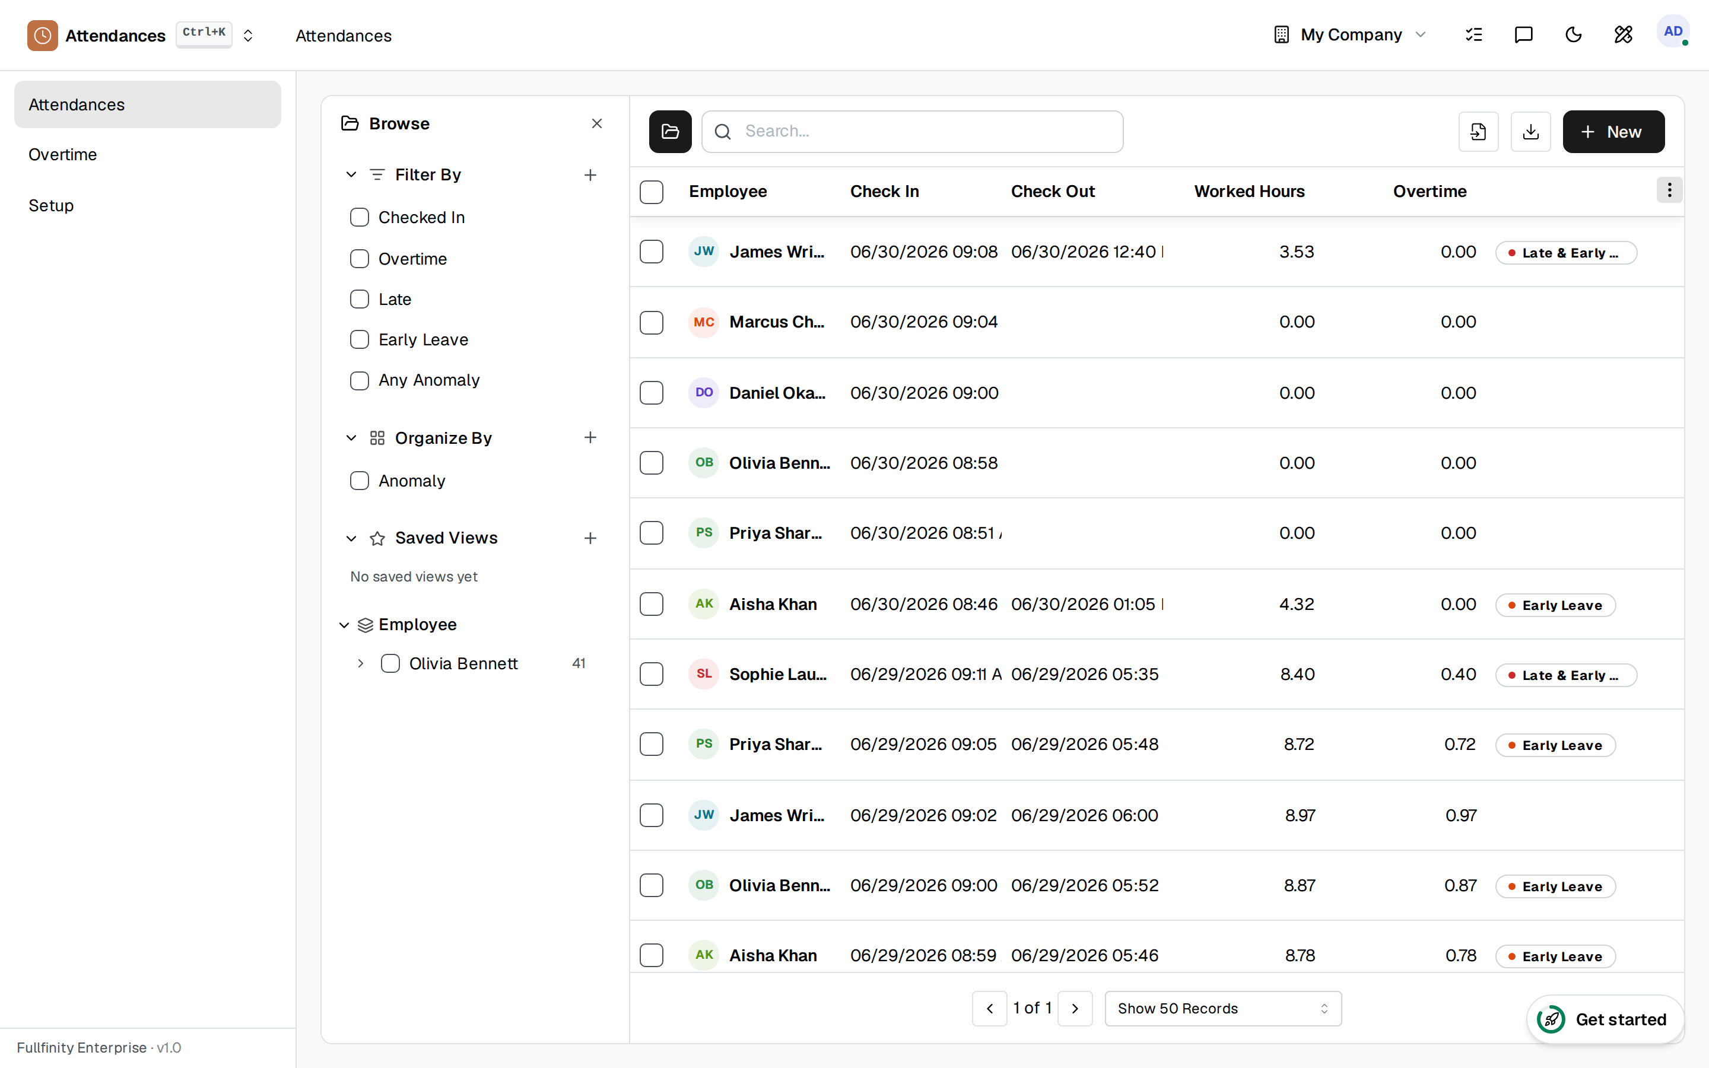Screen dimensions: 1709x1068
Task: Click the Get started rocket icon
Action: click(x=1551, y=1019)
